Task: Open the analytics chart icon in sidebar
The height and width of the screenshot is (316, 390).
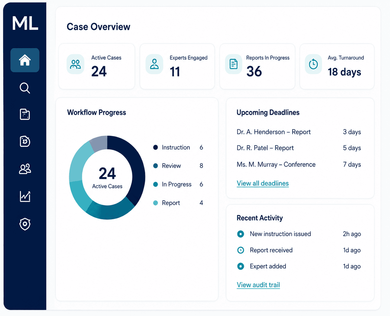Action: point(25,196)
